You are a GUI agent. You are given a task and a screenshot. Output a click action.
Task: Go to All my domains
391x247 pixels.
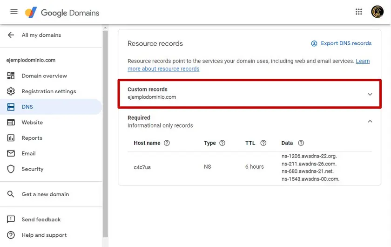pyautogui.click(x=41, y=35)
